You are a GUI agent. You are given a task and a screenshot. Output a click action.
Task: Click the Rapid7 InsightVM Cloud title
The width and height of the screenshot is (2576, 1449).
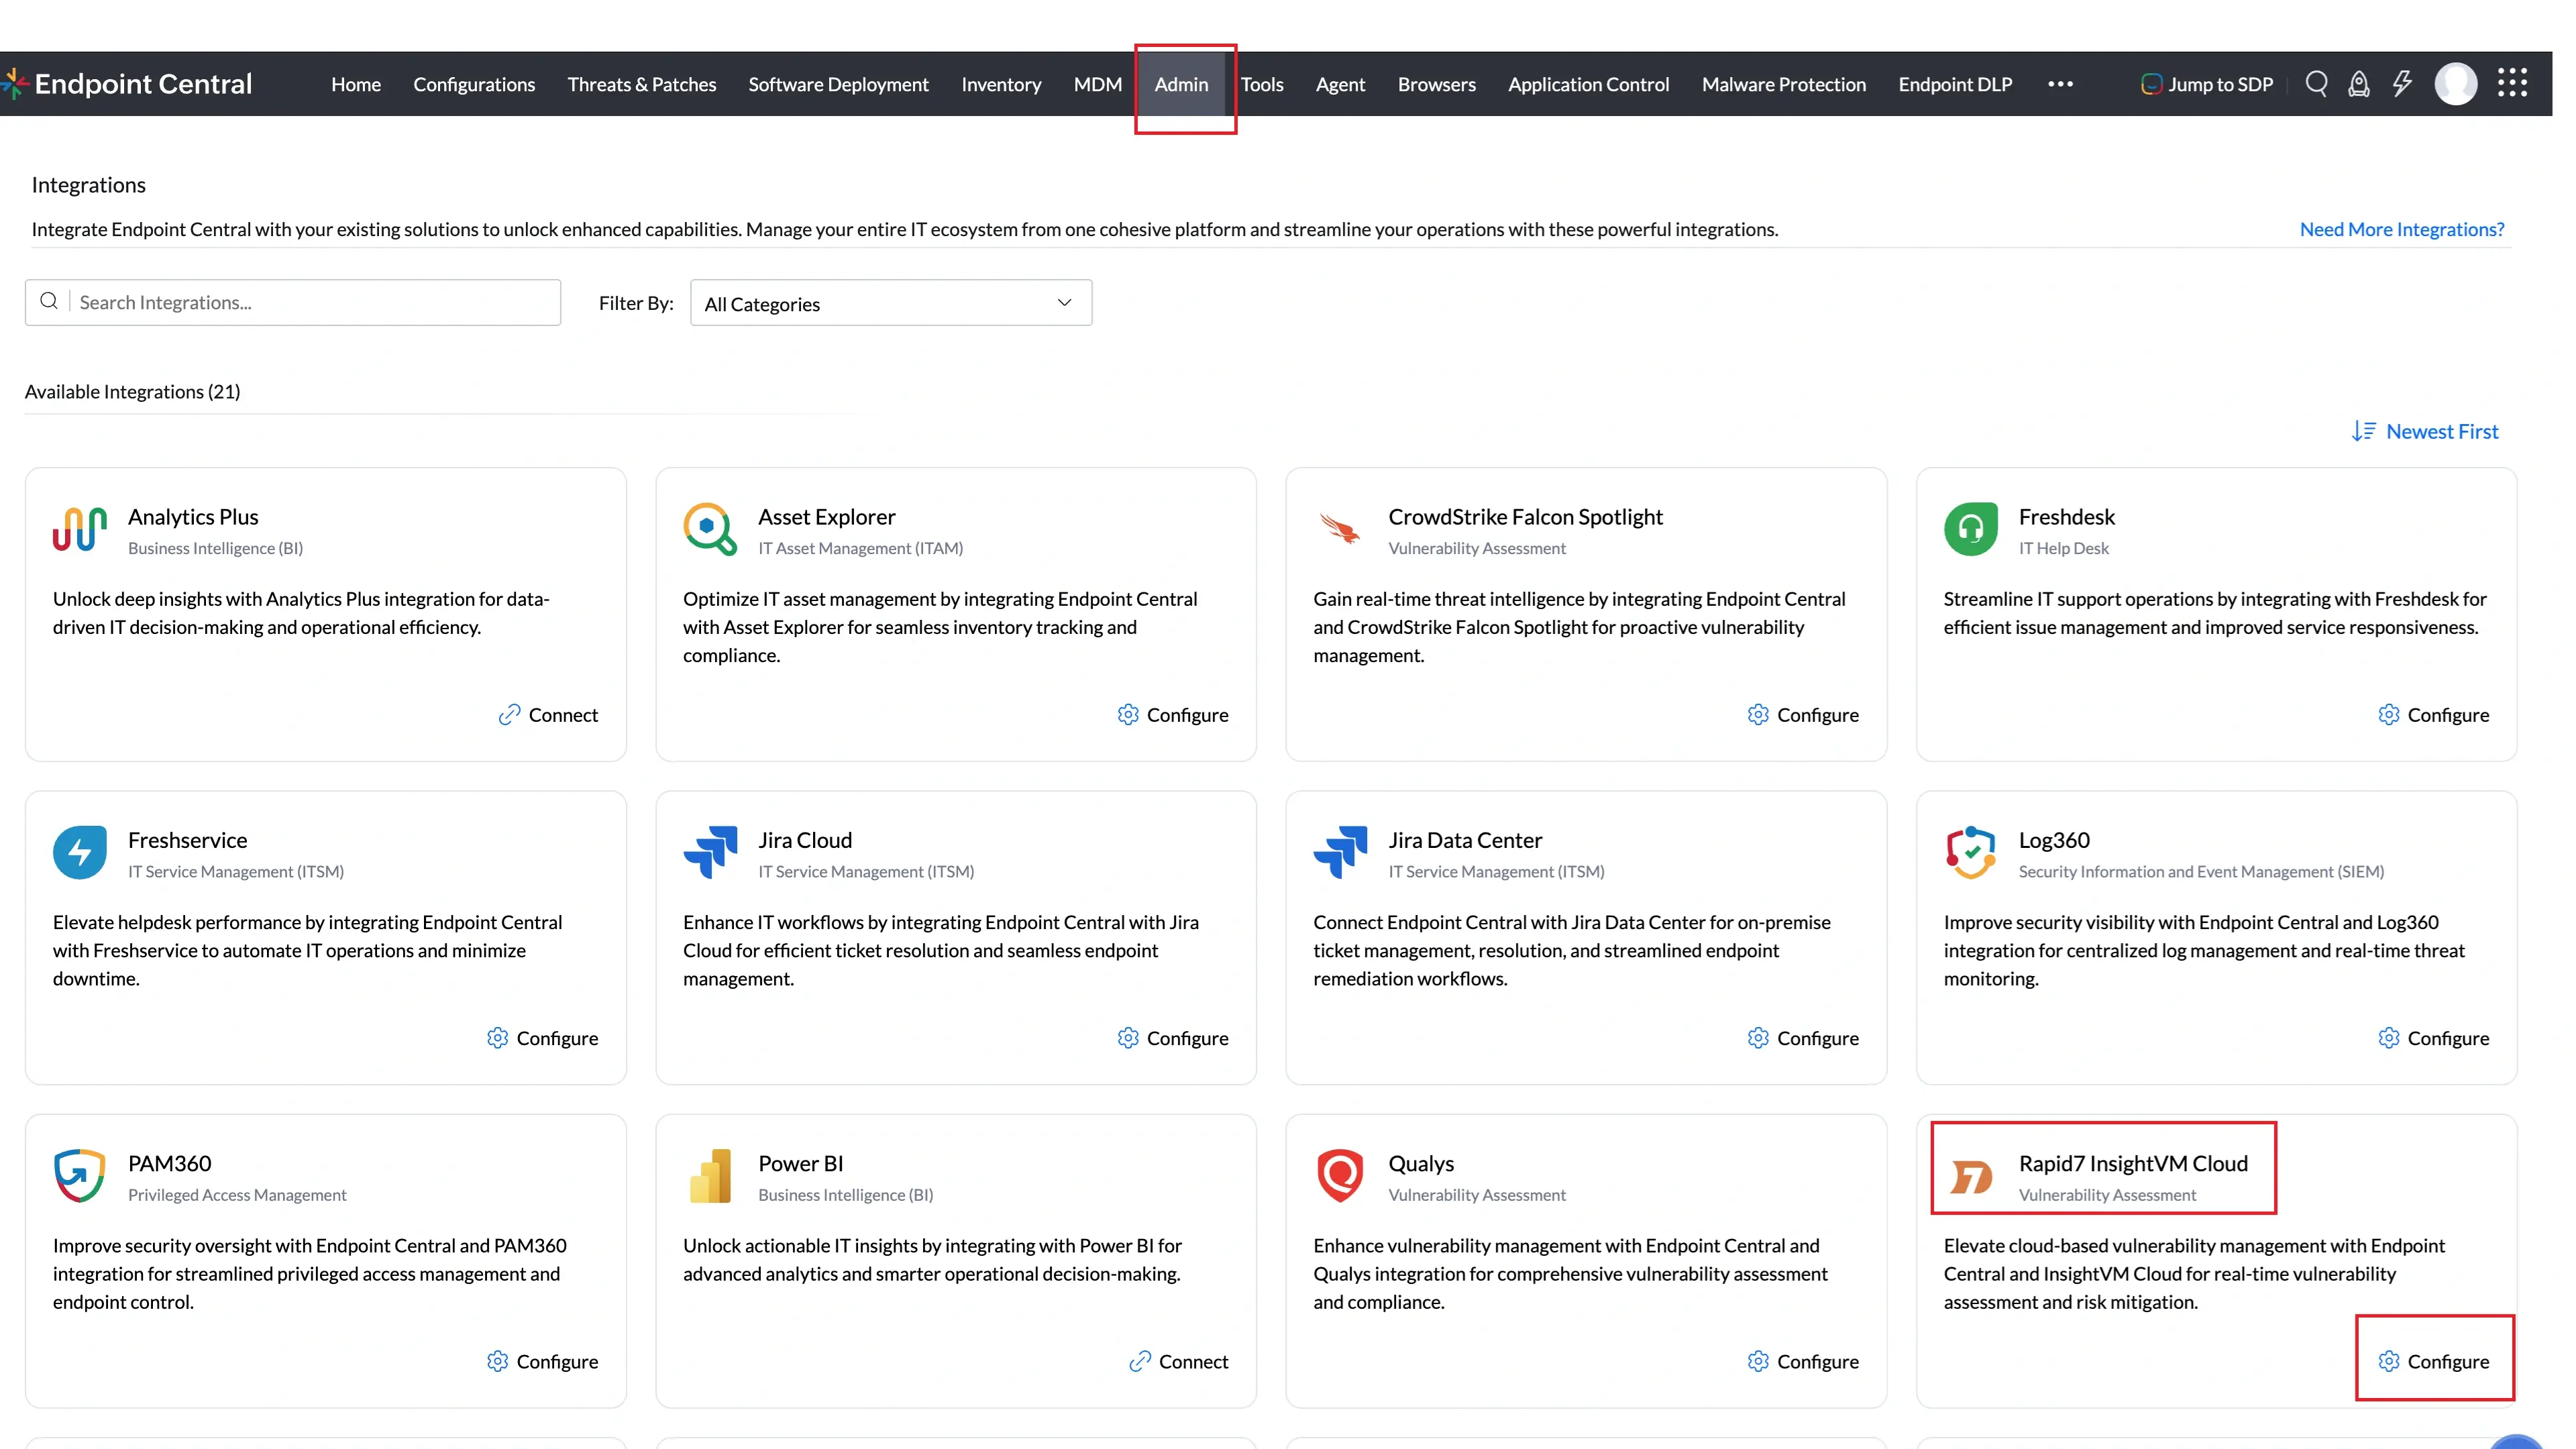pyautogui.click(x=2133, y=1163)
